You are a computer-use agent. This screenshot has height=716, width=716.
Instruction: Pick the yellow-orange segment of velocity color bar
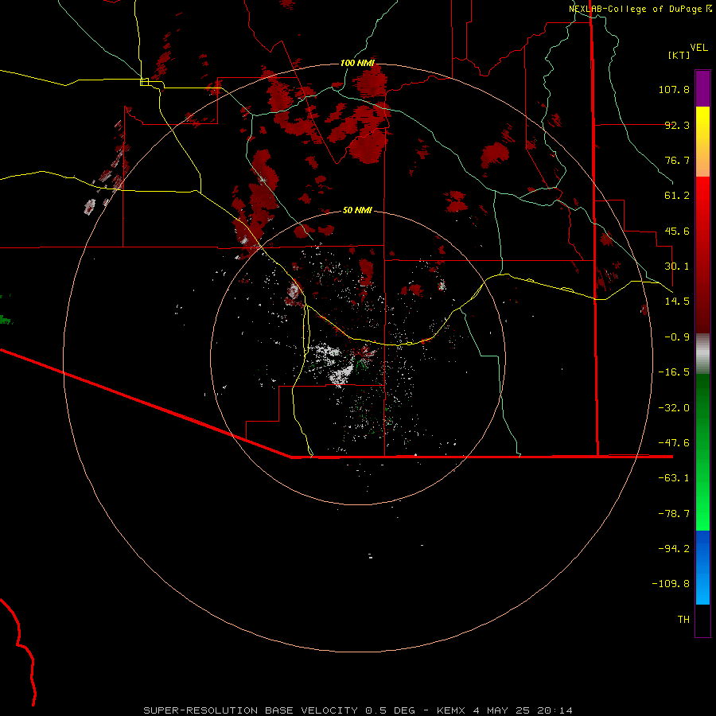(702, 142)
